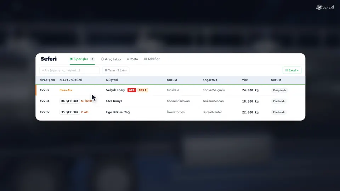Open the Excel export dropdown
Image resolution: width=340 pixels, height=191 pixels.
click(292, 70)
